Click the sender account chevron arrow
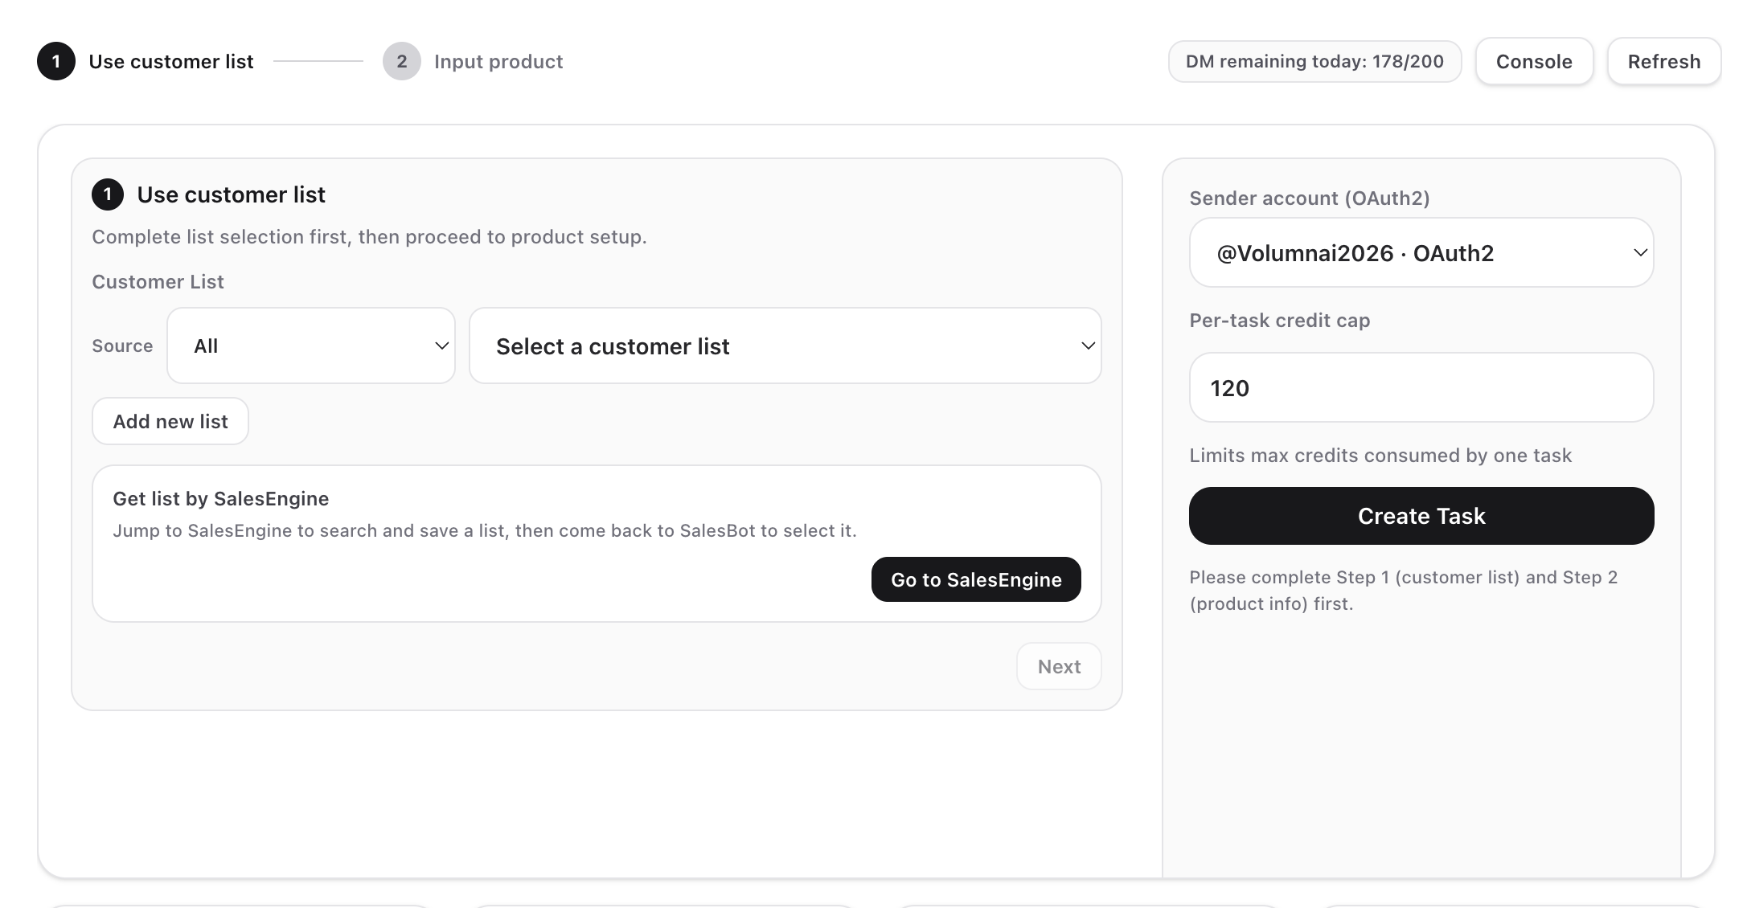Image resolution: width=1743 pixels, height=908 pixels. pyautogui.click(x=1640, y=252)
